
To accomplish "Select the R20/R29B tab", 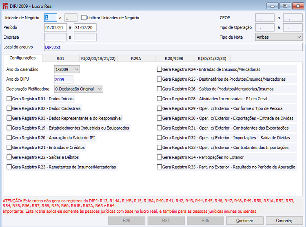I will tap(174, 58).
